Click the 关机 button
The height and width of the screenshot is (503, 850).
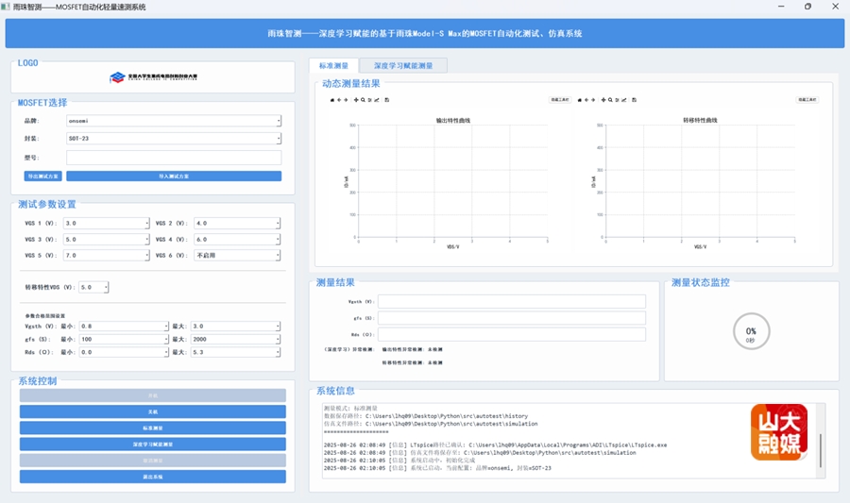[x=153, y=411]
